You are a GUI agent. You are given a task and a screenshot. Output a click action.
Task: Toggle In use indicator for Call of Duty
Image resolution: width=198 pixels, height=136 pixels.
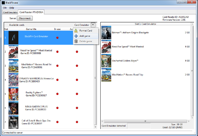pos(57,122)
